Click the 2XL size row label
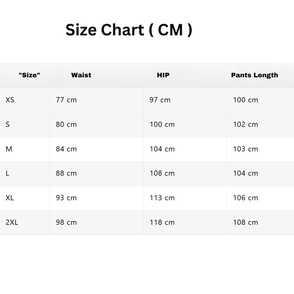 tap(12, 223)
